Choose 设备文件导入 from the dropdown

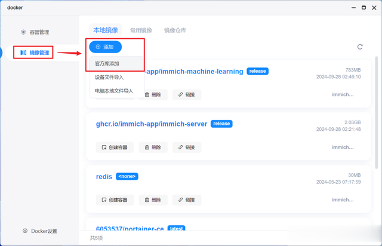point(116,77)
